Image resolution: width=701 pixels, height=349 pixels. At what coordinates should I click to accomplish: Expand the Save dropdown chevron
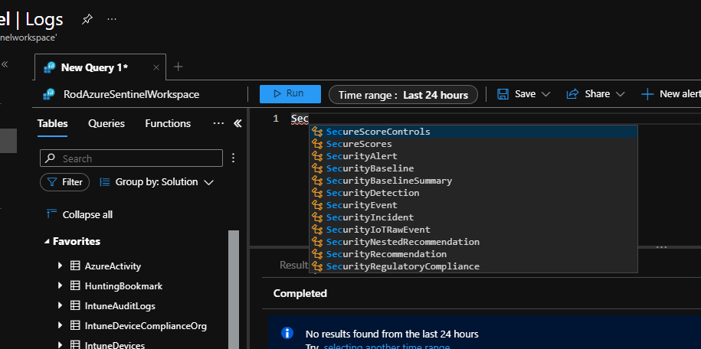click(x=545, y=94)
